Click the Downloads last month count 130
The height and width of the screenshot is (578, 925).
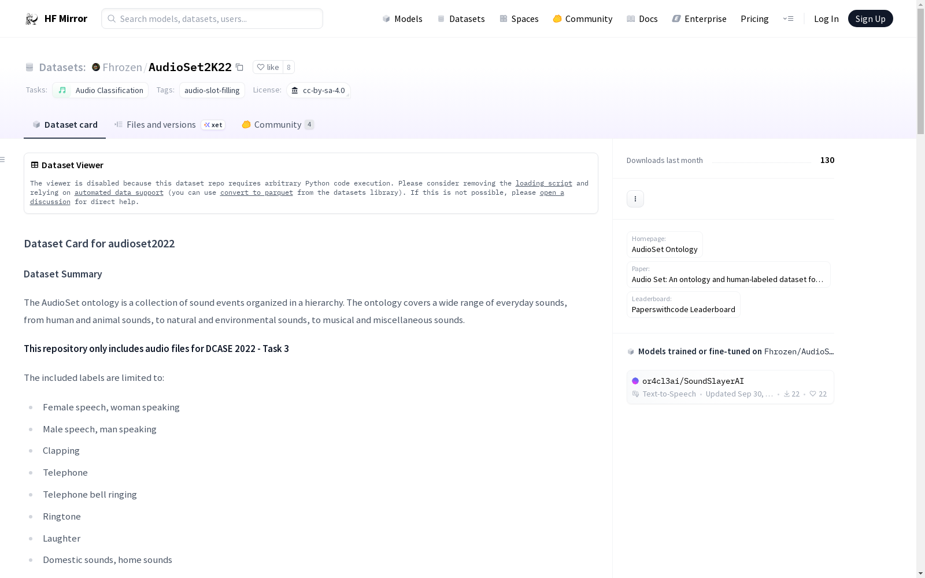click(x=827, y=160)
